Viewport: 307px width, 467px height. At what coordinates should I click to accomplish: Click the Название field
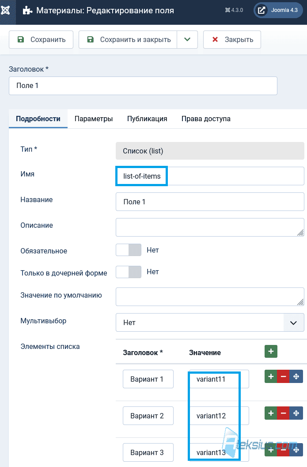click(x=210, y=202)
